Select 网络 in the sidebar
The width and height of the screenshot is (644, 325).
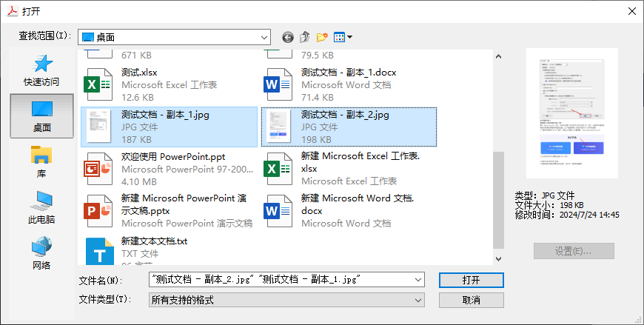click(x=41, y=253)
